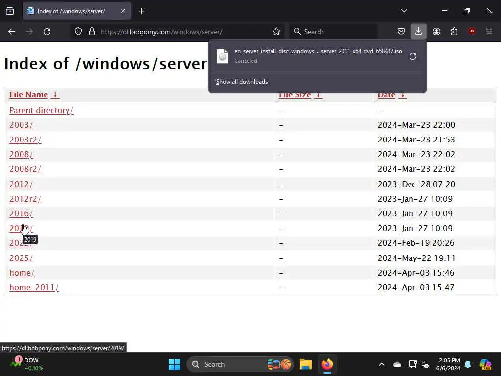Select date 2023-Dec-28 07:20

[416, 184]
